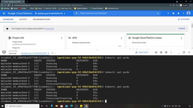Open Microsoft Store from the taskbar
193x108 pixels.
[62, 106]
